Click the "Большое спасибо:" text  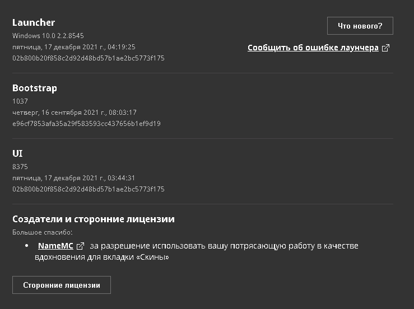tap(43, 232)
